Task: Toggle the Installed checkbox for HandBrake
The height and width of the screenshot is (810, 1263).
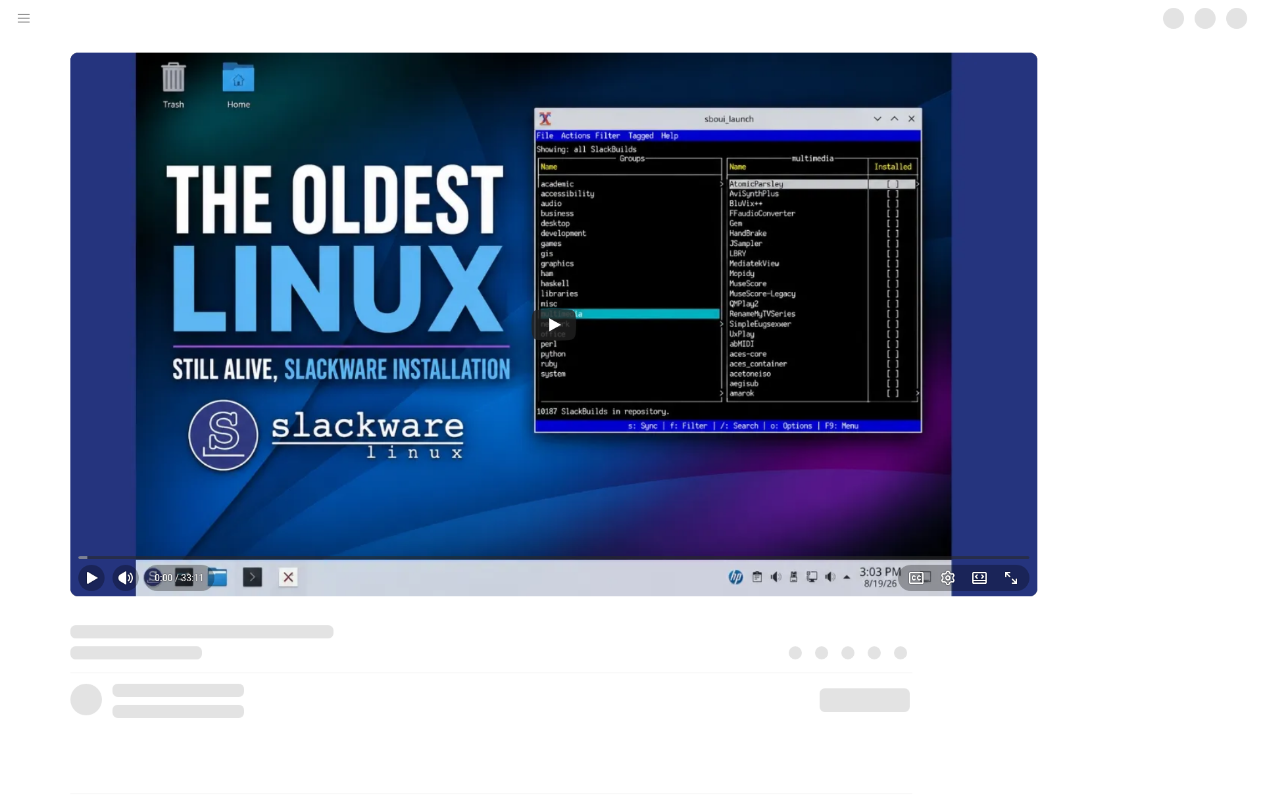Action: coord(893,233)
